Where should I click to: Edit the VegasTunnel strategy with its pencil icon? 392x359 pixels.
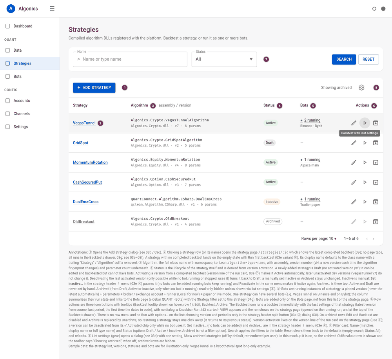click(x=354, y=123)
